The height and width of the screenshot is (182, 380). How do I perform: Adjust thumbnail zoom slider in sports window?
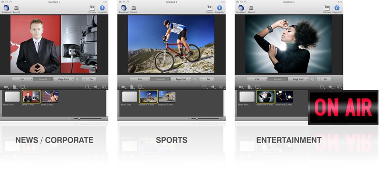tap(205, 118)
